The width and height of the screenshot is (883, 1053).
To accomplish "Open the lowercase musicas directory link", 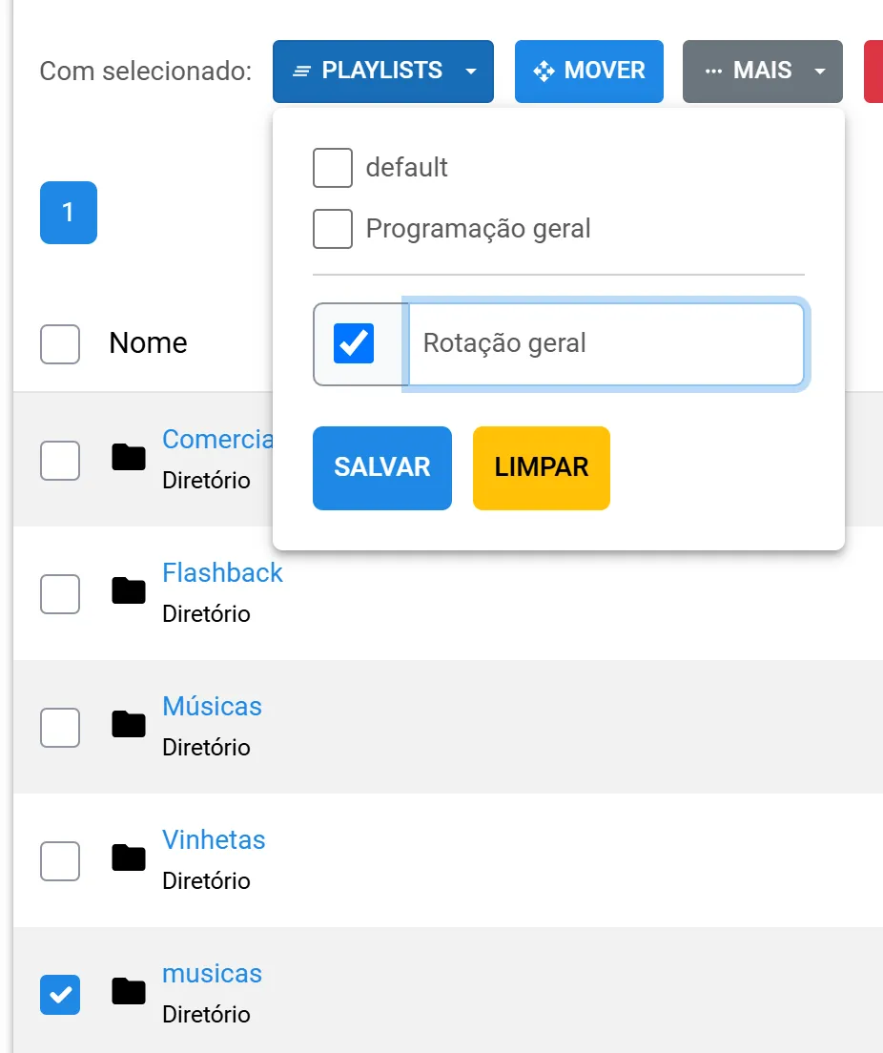I will tap(213, 974).
